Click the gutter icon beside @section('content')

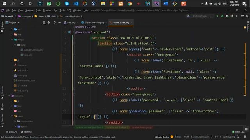[x=70, y=32]
